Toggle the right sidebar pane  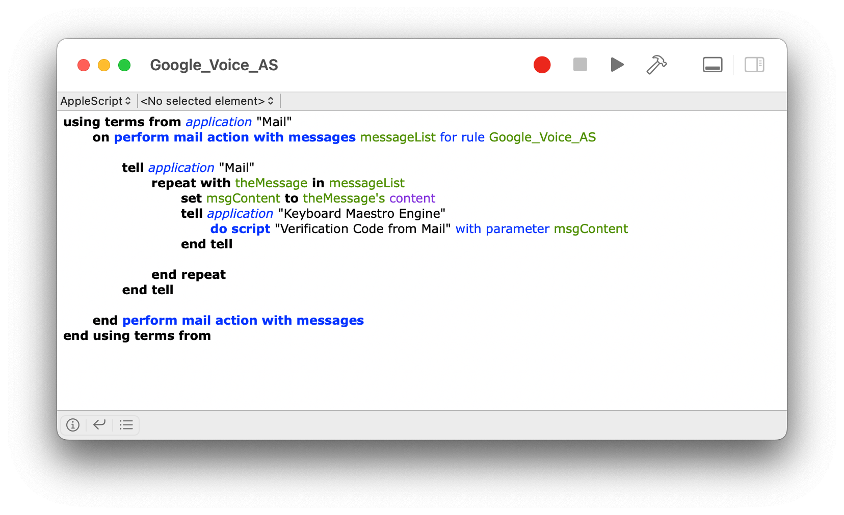[754, 65]
